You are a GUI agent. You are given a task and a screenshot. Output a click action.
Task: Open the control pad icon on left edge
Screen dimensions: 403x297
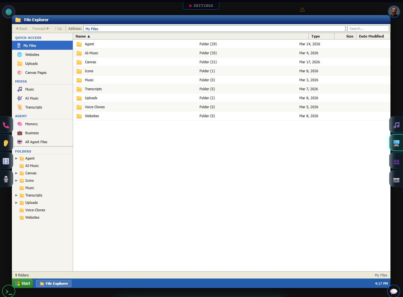(x=6, y=161)
